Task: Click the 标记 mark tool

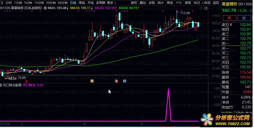Action: pos(197,3)
